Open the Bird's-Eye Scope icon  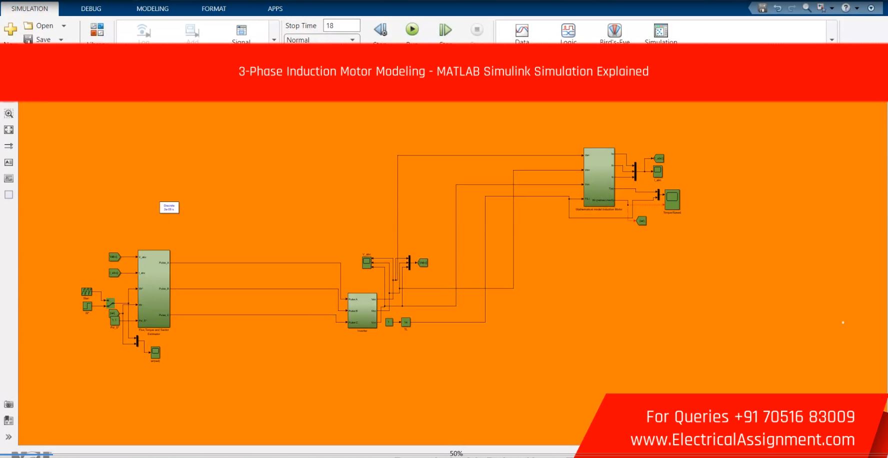pyautogui.click(x=614, y=30)
